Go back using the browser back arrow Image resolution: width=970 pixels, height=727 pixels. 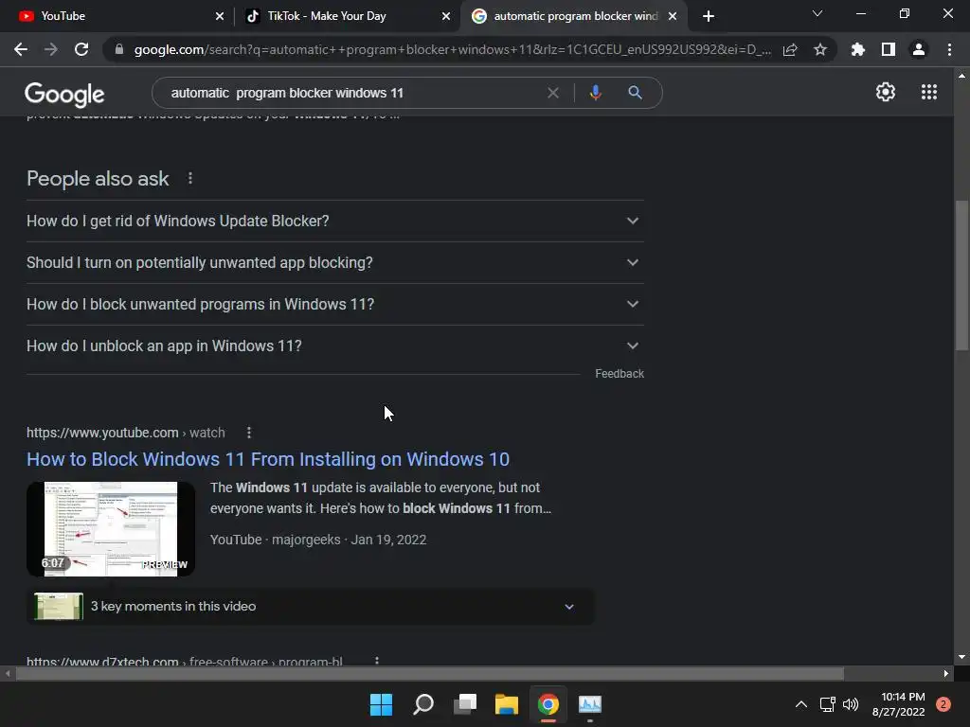pyautogui.click(x=21, y=49)
